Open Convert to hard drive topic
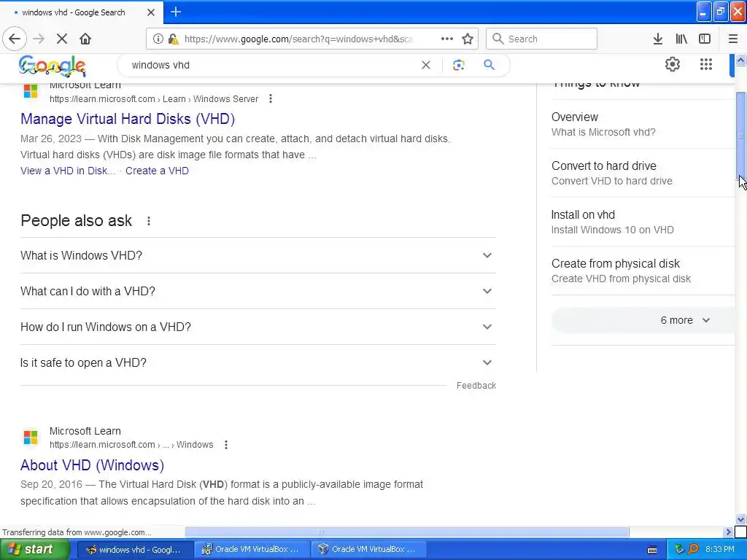This screenshot has width=747, height=560. [643, 173]
